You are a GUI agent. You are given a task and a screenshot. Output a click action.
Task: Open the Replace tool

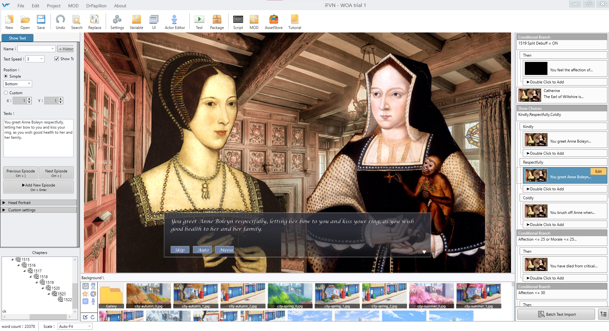pyautogui.click(x=95, y=22)
